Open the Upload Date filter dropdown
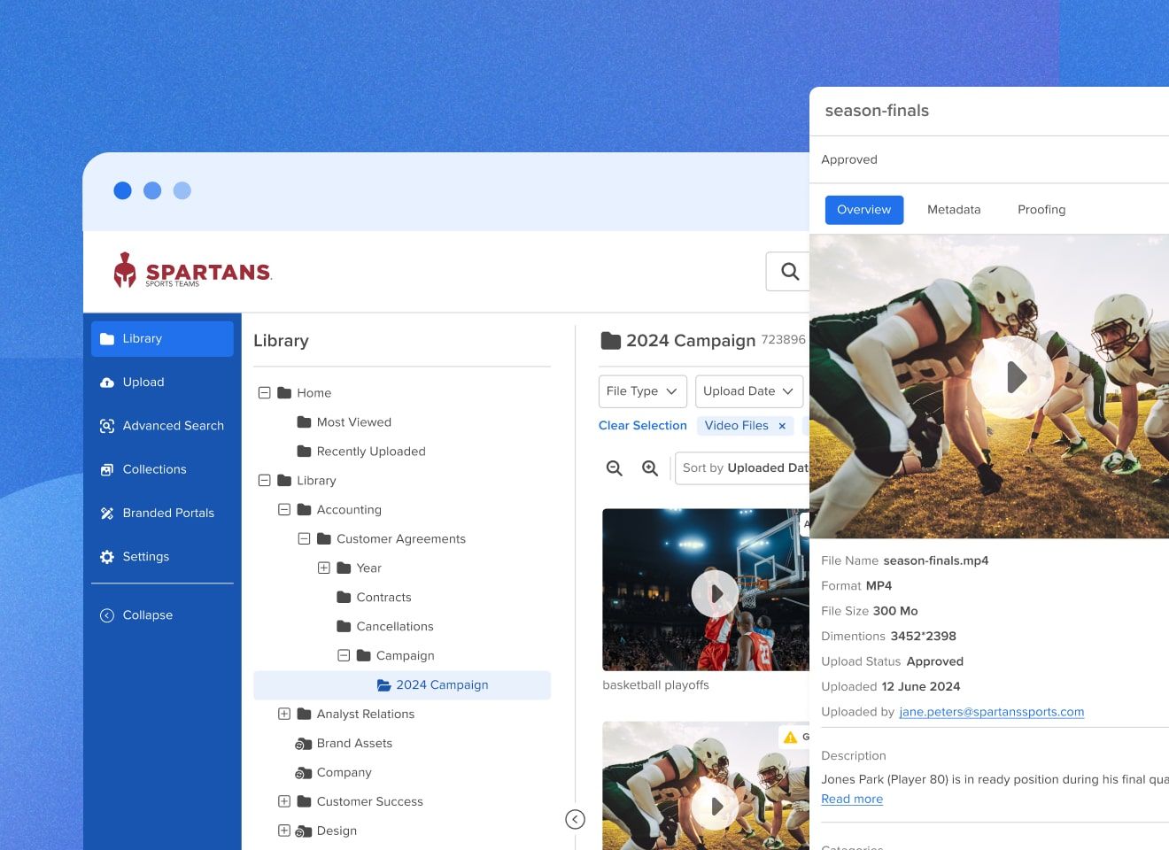Image resolution: width=1169 pixels, height=850 pixels. (749, 391)
